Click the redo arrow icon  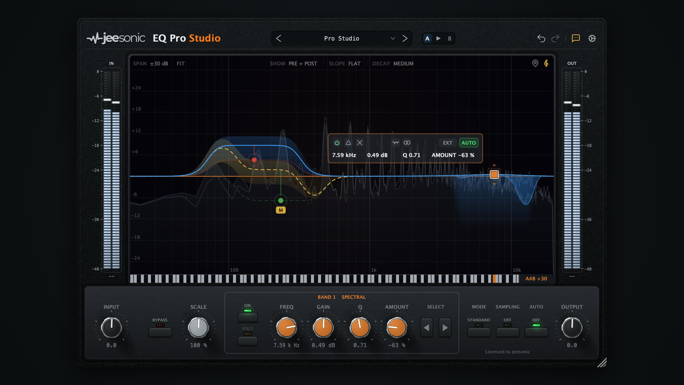tap(555, 38)
